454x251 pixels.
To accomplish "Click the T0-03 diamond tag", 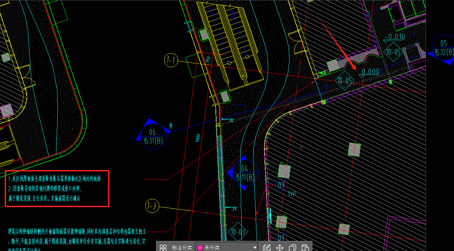I will [238, 232].
